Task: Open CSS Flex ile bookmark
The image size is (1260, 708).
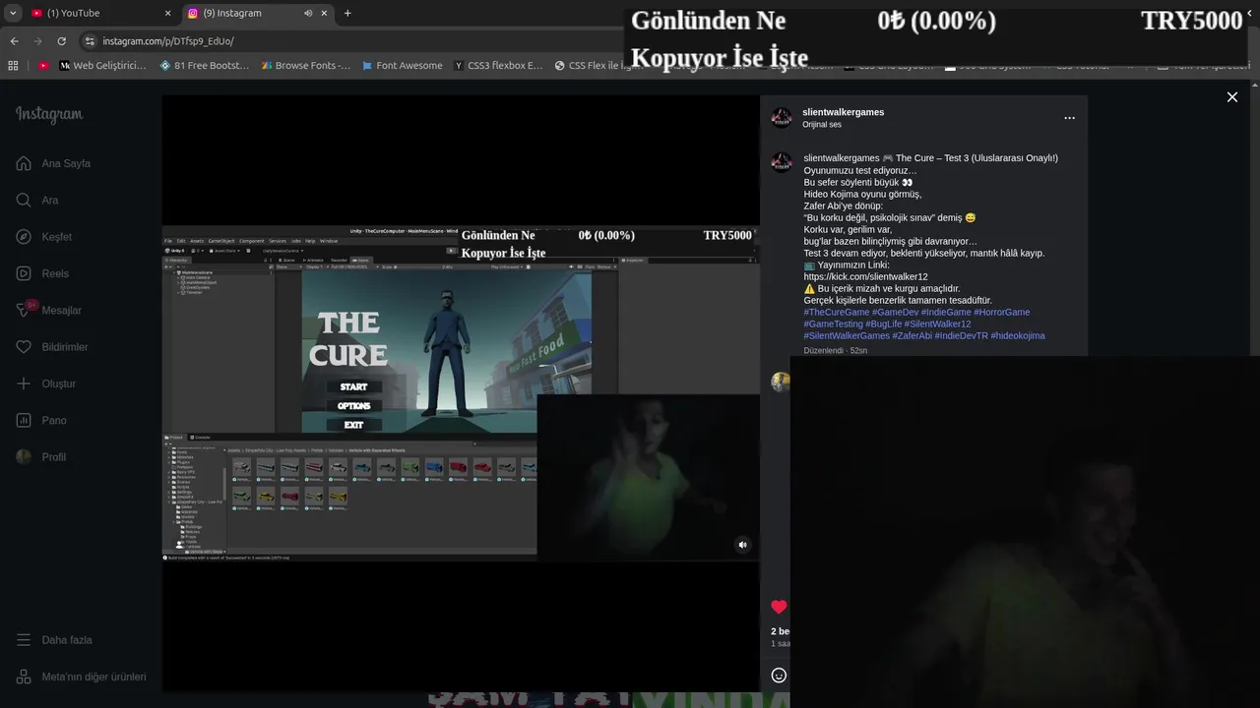Action: coord(598,66)
